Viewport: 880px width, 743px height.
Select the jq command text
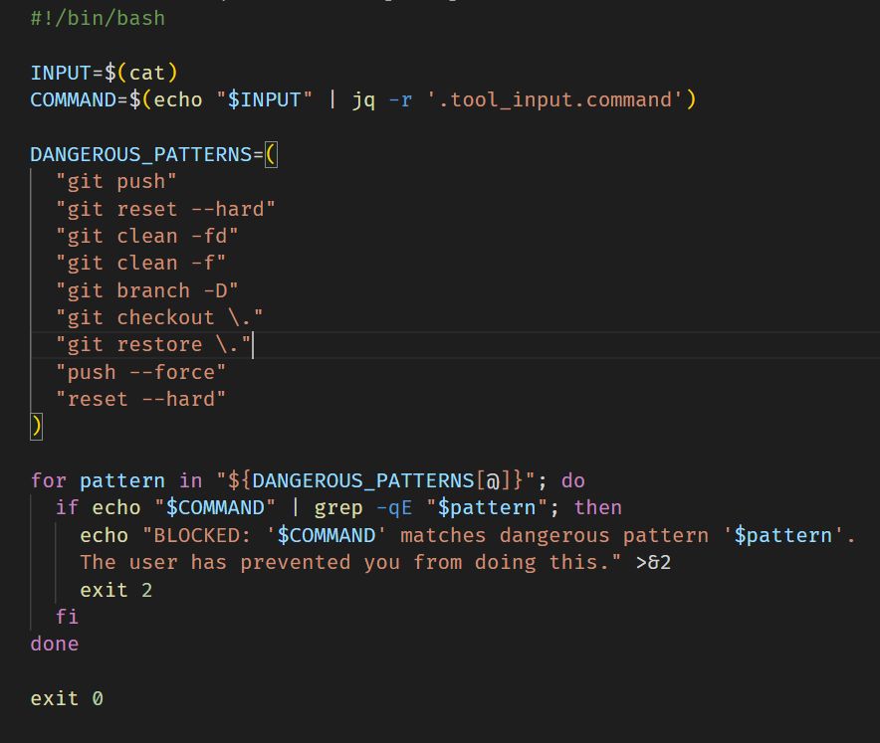pyautogui.click(x=366, y=99)
